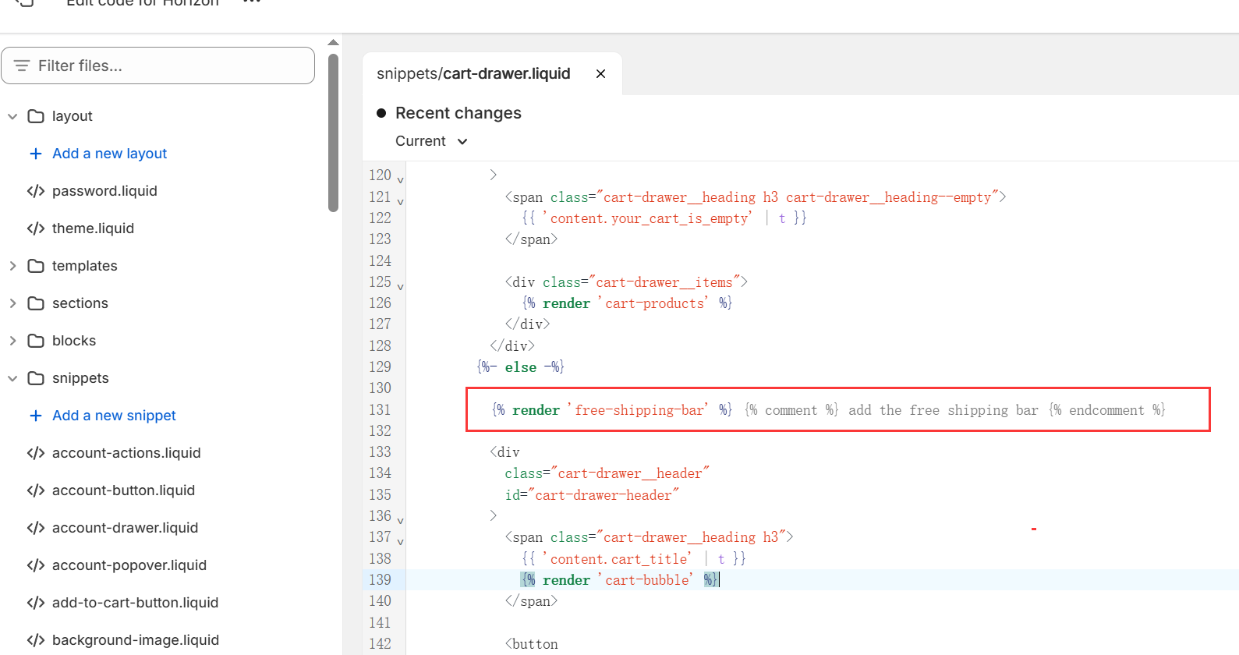The height and width of the screenshot is (655, 1239).
Task: Click the sidebar vertical scrollbar thumb
Action: [x=333, y=133]
